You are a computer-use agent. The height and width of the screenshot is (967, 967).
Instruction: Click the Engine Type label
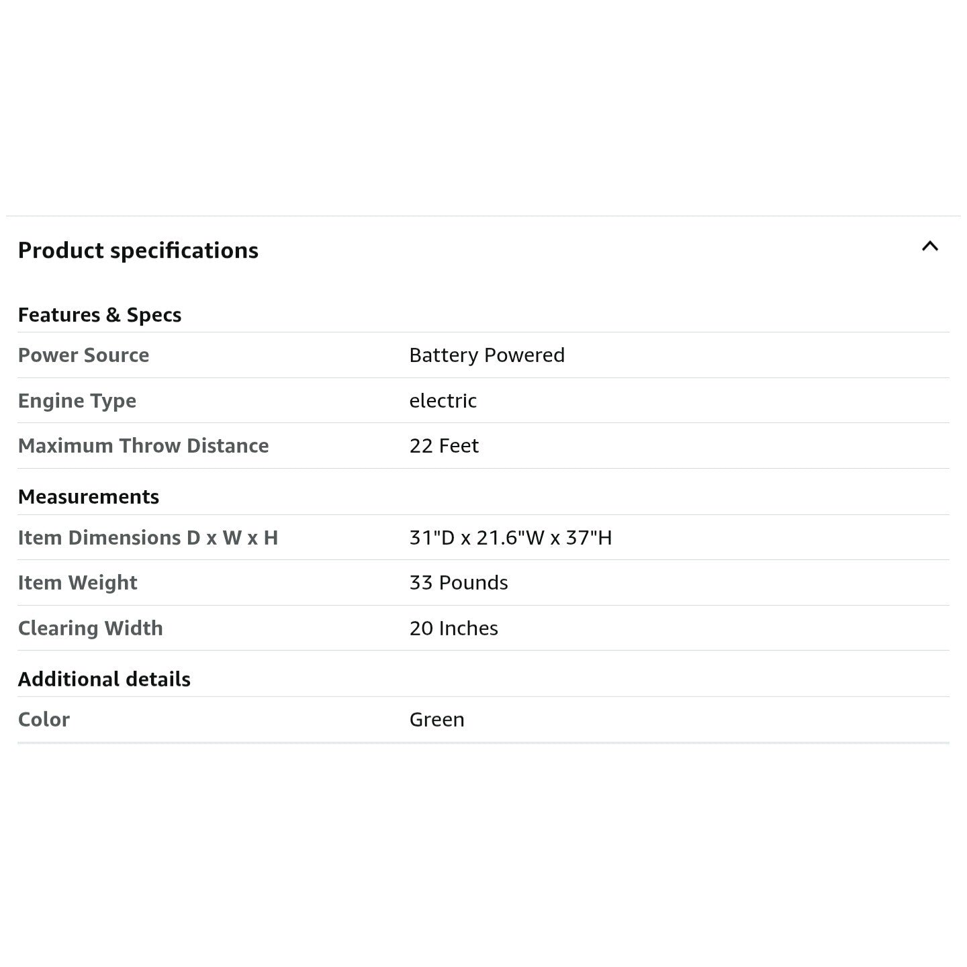77,401
